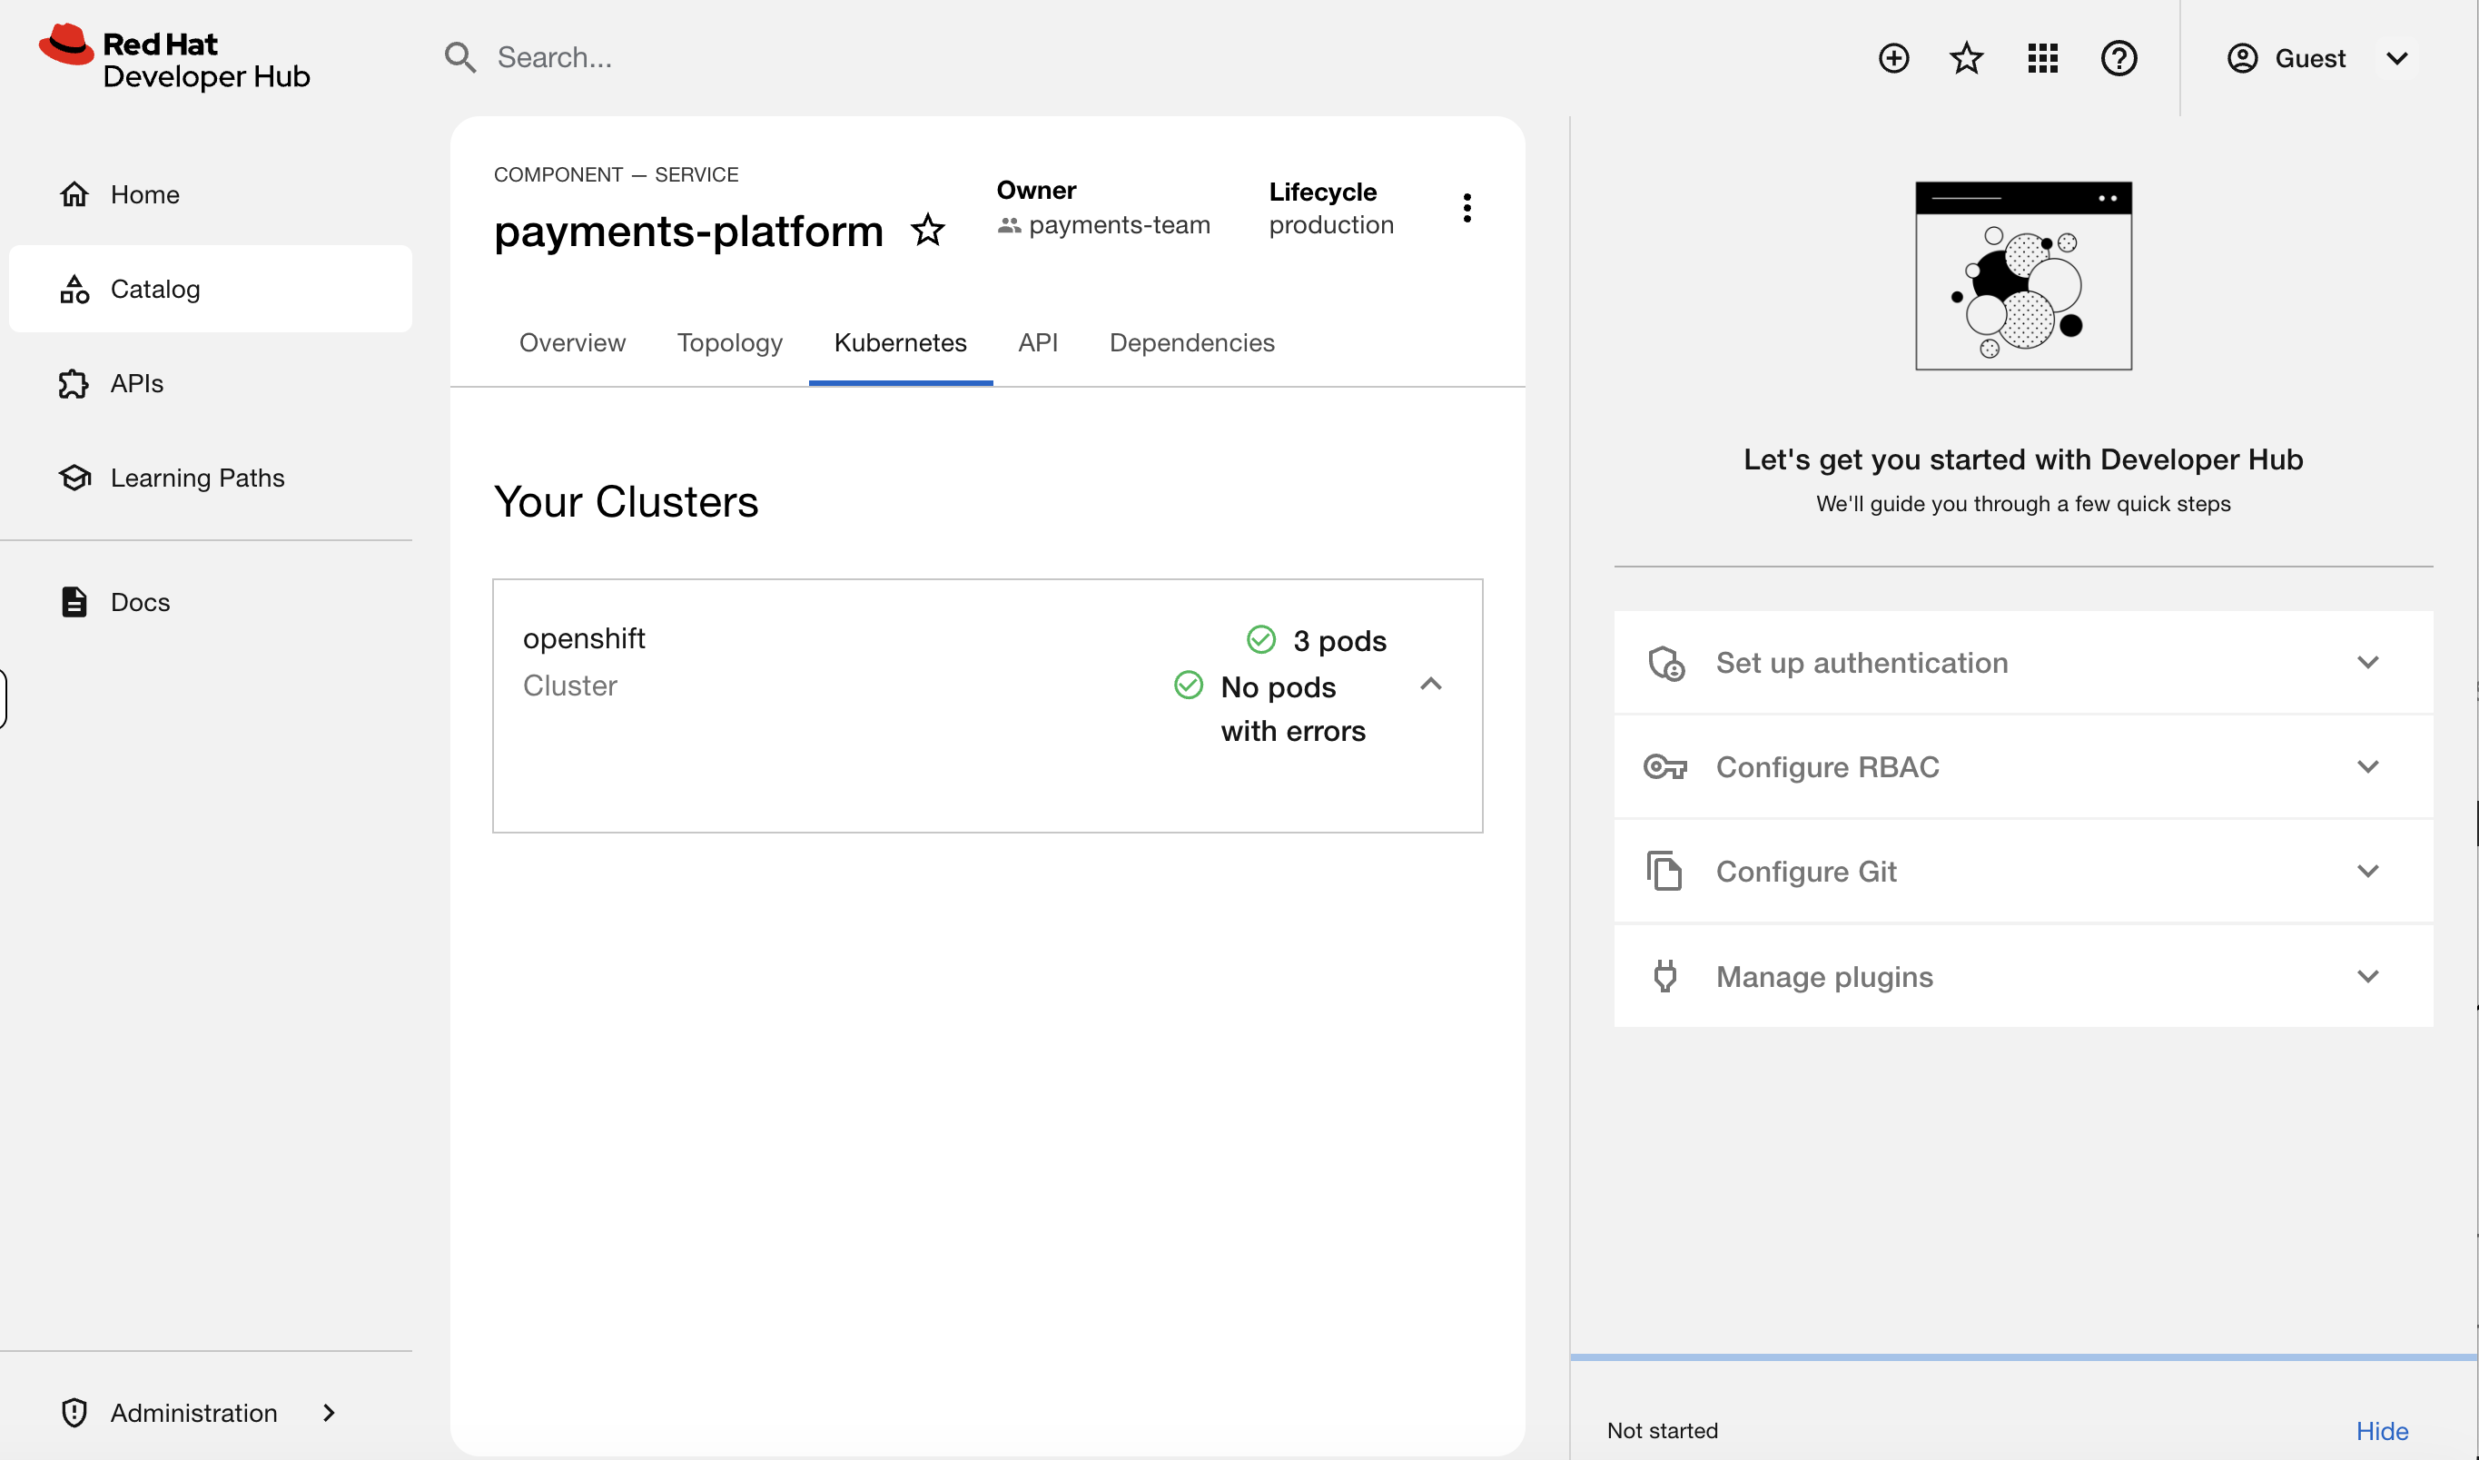
Task: Click the Catalog shapes icon
Action: (74, 288)
